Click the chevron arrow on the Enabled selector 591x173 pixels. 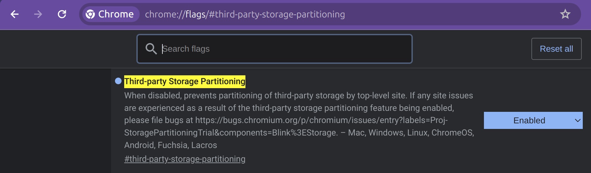point(577,120)
